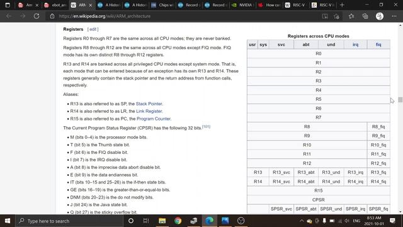
Task: Select the 'svc' column header
Action: (x=281, y=45)
